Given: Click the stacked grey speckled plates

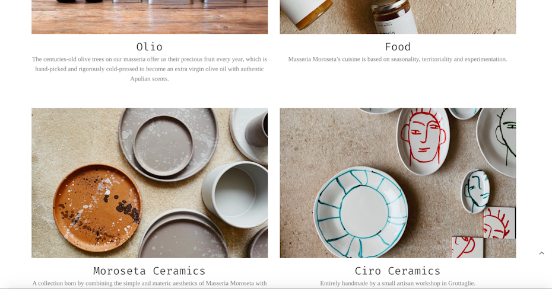Looking at the screenshot, I should 168,144.
